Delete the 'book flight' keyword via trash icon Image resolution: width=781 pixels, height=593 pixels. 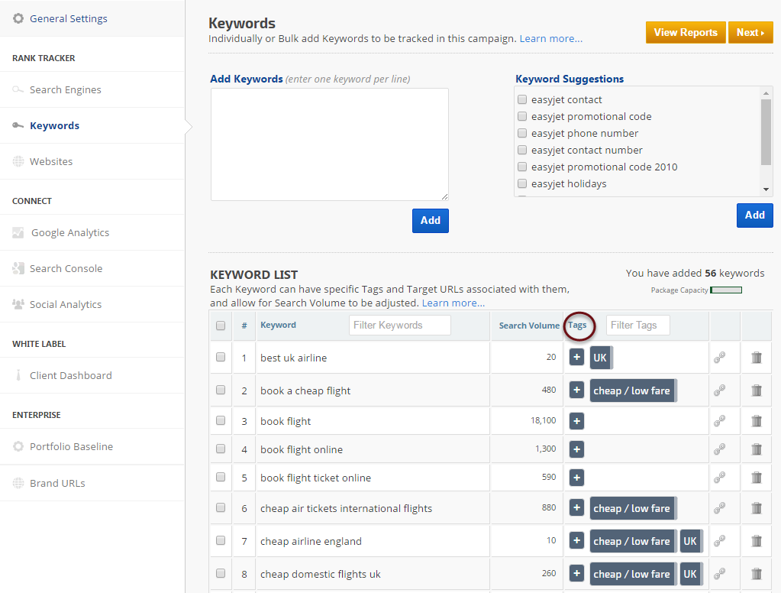757,421
